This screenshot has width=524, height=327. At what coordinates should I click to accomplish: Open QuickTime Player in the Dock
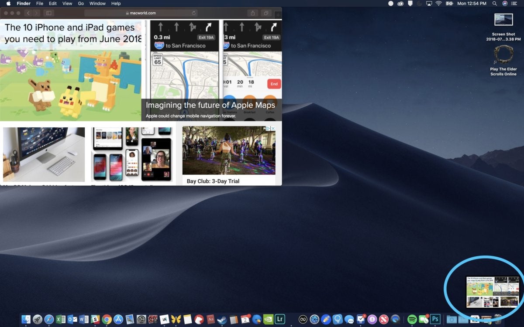[395, 320]
